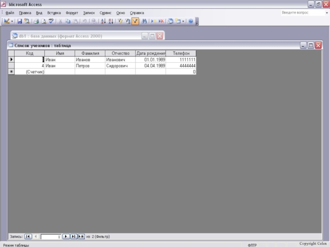The height and width of the screenshot is (247, 330).
Task: Go to first record navigation button
Action: [28, 236]
